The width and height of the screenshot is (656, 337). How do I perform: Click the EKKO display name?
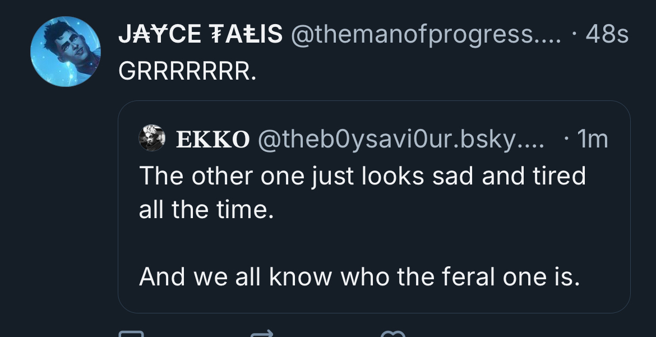[x=213, y=139]
